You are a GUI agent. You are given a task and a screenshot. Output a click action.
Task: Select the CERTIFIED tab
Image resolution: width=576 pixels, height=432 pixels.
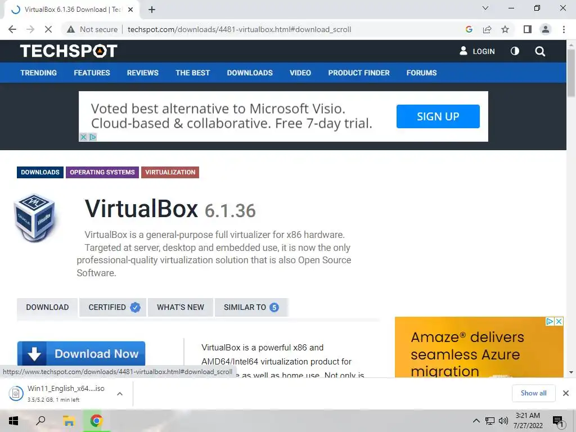point(114,307)
